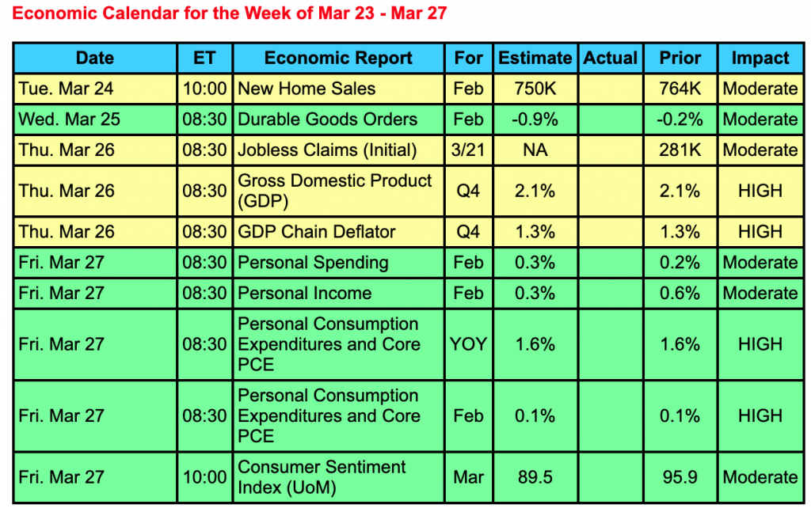Click the New Home Sales report cell

tap(307, 89)
